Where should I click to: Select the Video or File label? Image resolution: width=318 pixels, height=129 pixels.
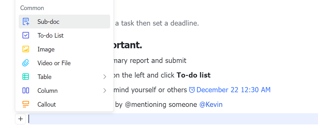pos(54,63)
